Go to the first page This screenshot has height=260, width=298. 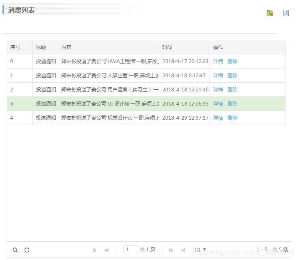tap(94, 250)
